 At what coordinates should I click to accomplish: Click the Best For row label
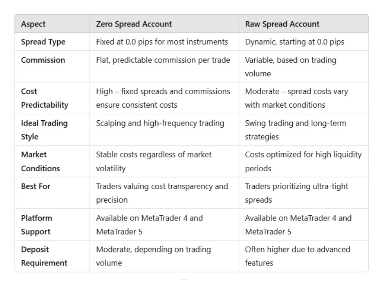[36, 186]
